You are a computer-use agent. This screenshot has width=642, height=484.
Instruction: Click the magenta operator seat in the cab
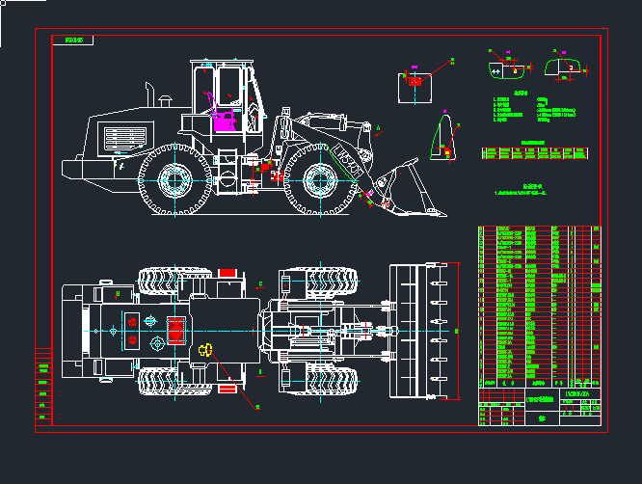[225, 120]
